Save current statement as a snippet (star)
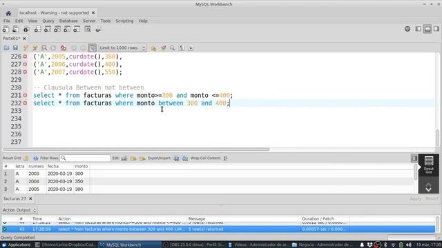Image resolution: width=442 pixels, height=248 pixels. click(153, 48)
